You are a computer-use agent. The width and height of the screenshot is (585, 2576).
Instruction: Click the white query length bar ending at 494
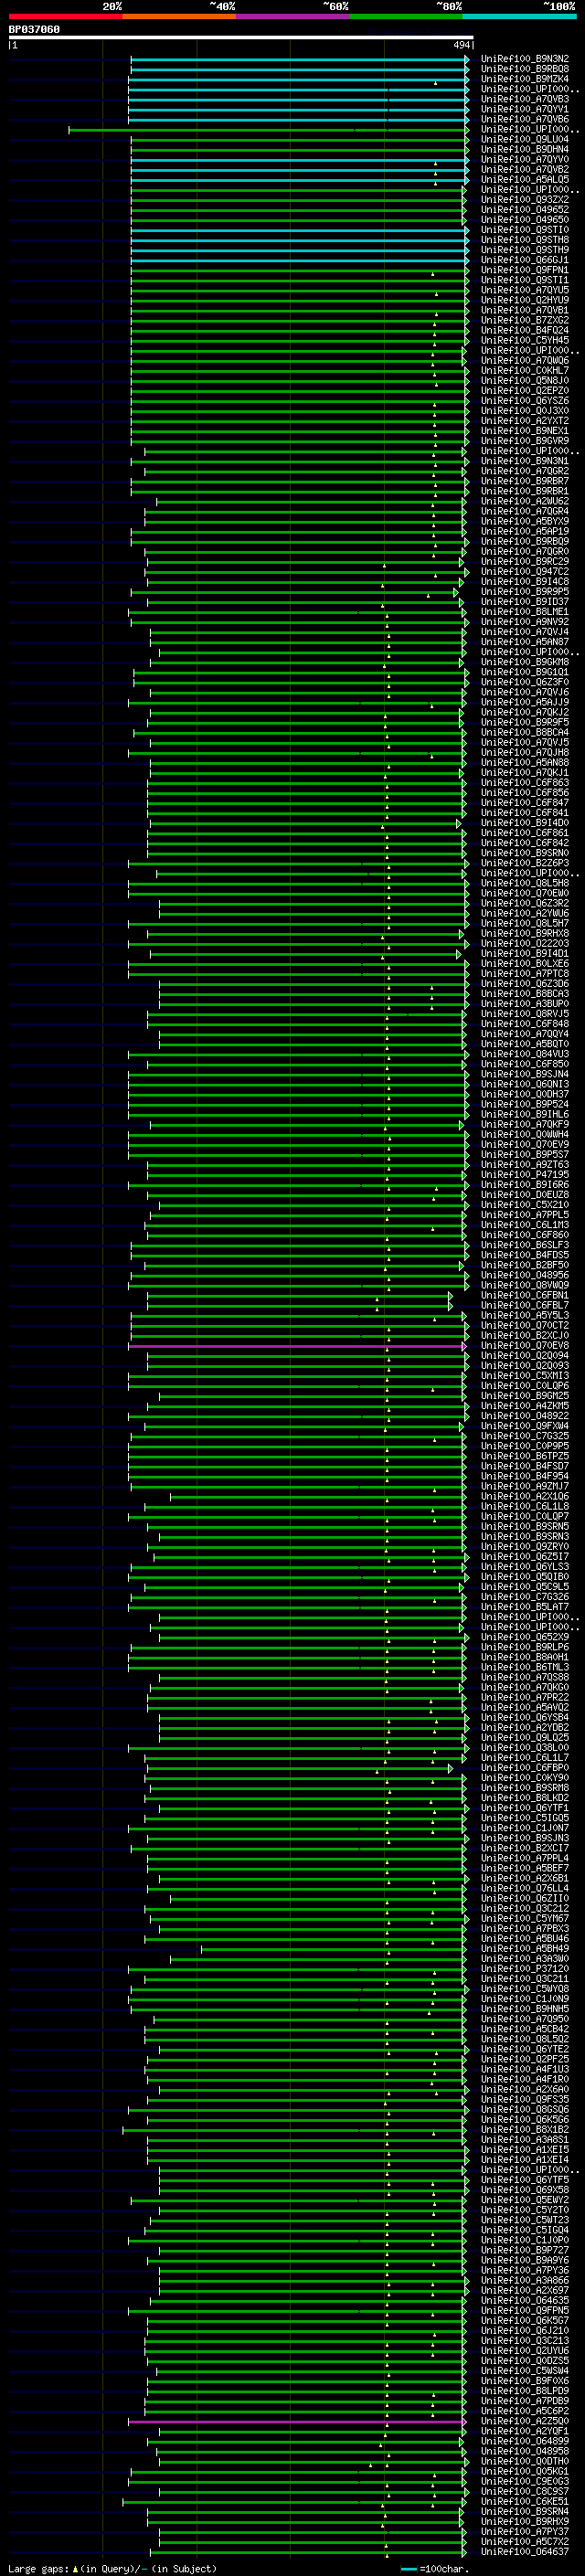pos(241,37)
